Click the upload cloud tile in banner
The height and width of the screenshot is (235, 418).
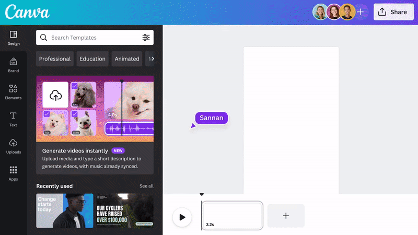point(55,95)
